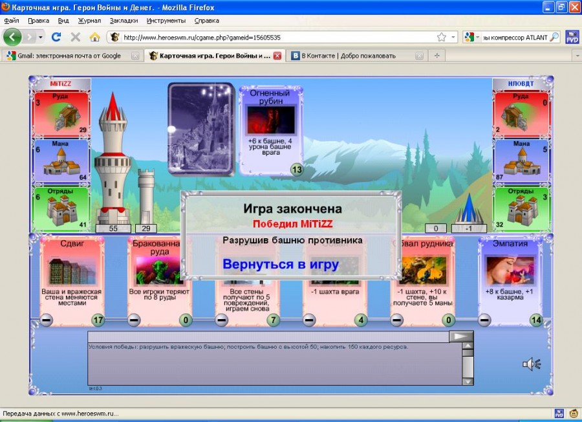Discard the Бракованная руда card via minus button
582x422 pixels.
[134, 320]
